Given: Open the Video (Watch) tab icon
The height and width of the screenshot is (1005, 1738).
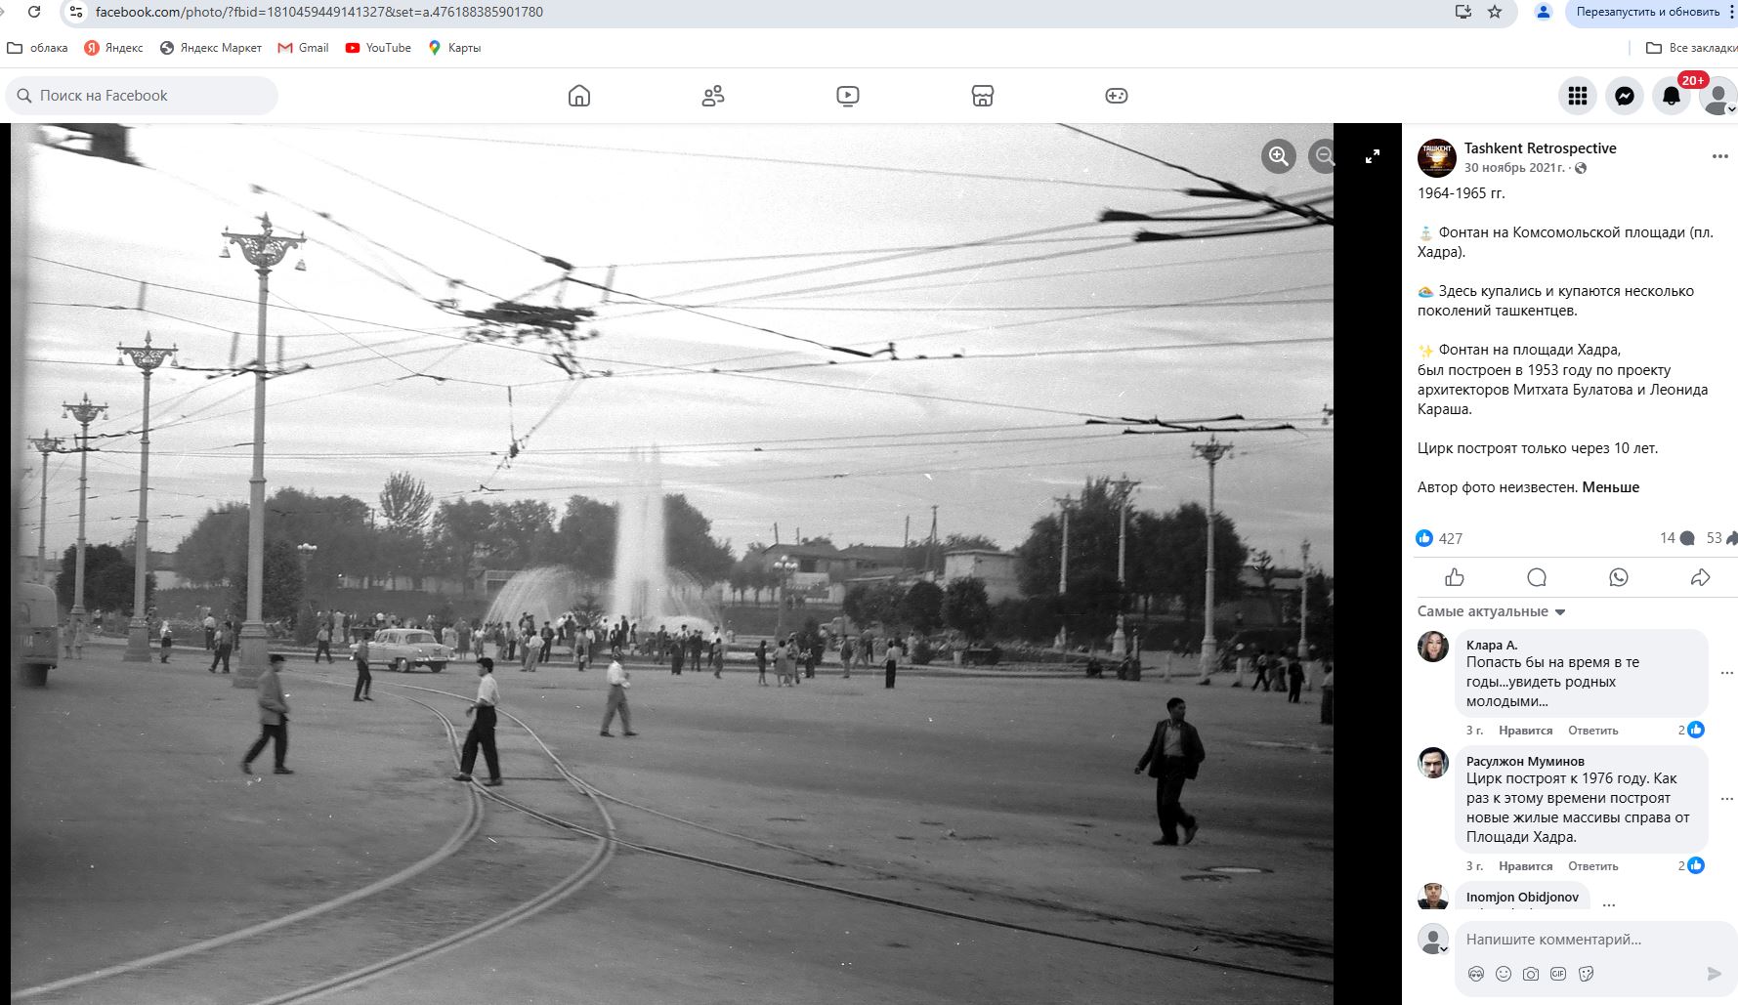Looking at the screenshot, I should [x=847, y=96].
